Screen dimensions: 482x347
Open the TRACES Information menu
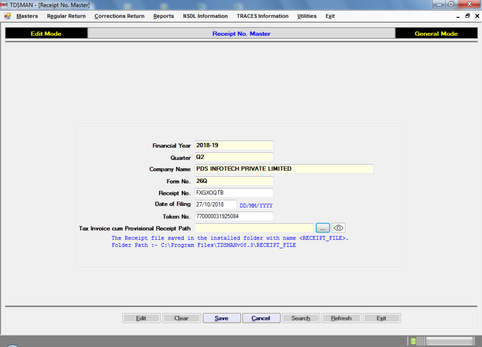[263, 16]
